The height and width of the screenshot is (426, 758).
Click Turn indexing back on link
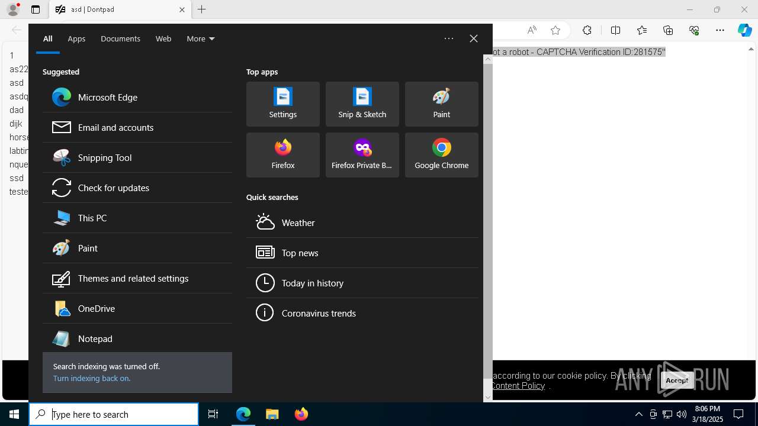(x=92, y=378)
